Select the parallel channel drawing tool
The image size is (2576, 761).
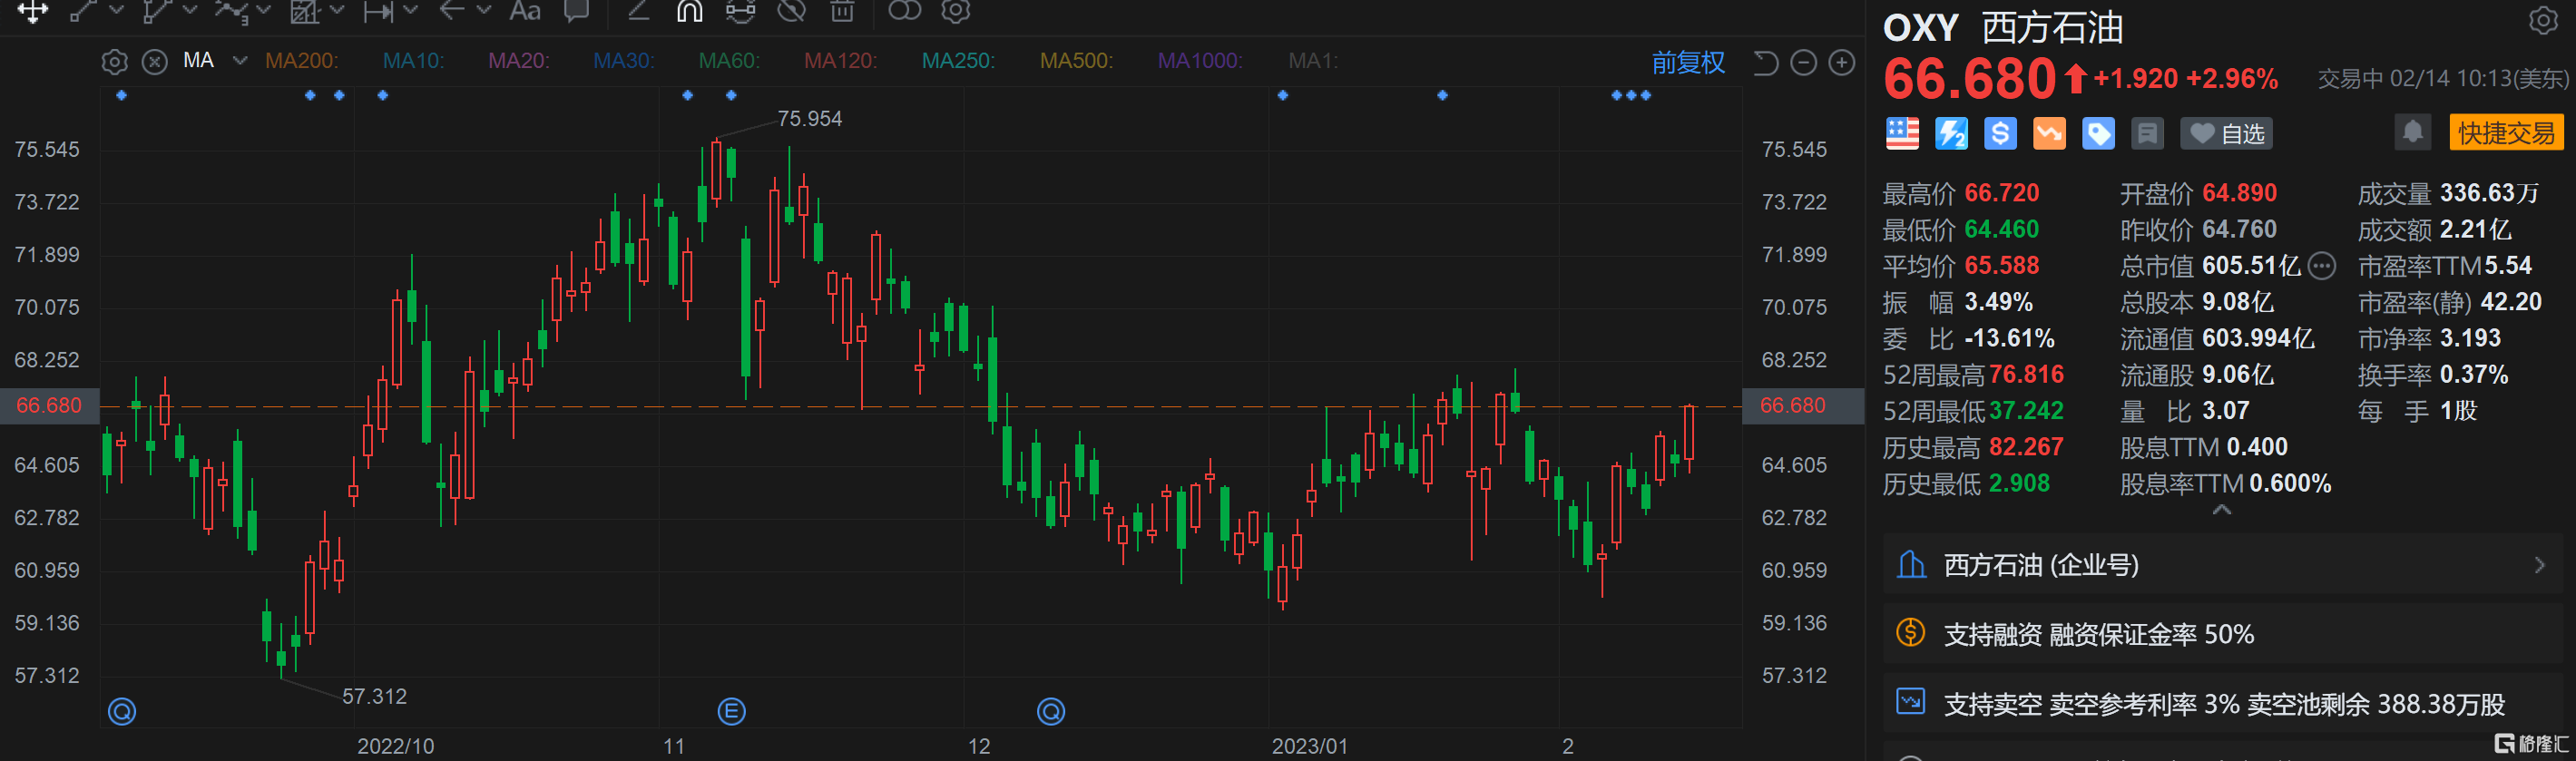point(157,11)
